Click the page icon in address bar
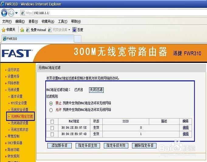 (23, 13)
